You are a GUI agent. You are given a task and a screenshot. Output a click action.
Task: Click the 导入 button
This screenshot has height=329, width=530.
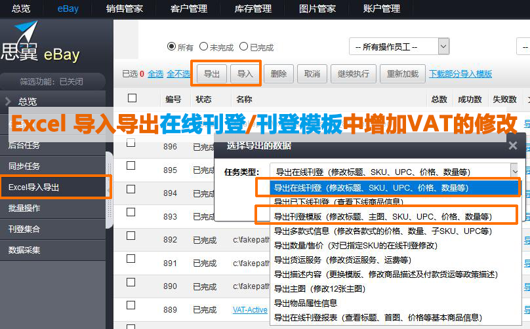click(245, 73)
